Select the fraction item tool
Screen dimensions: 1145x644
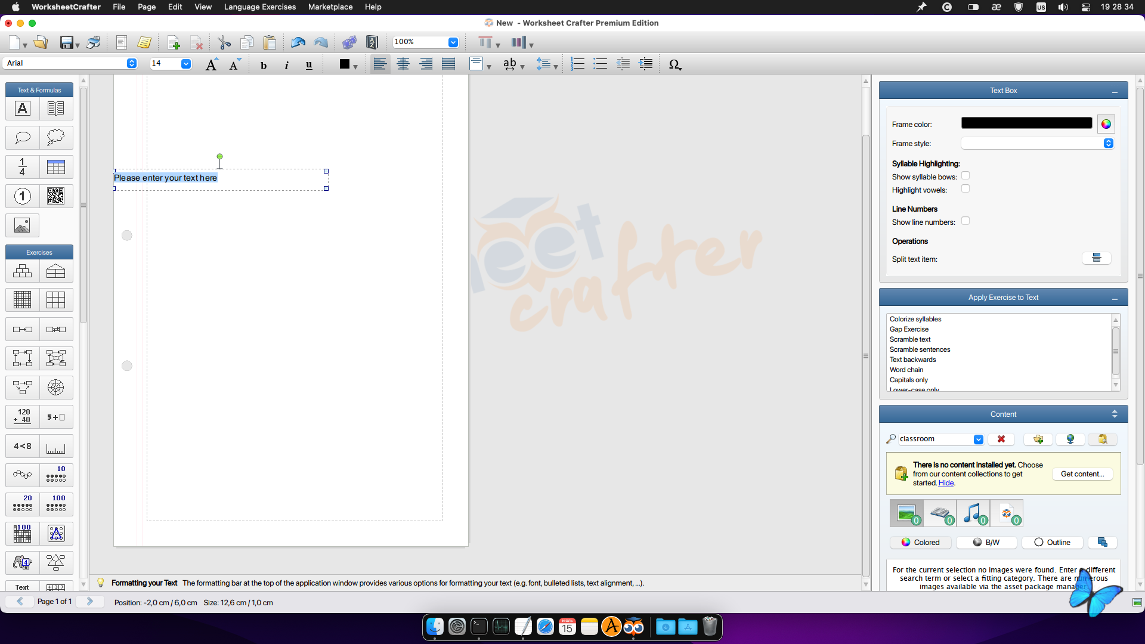pyautogui.click(x=23, y=167)
